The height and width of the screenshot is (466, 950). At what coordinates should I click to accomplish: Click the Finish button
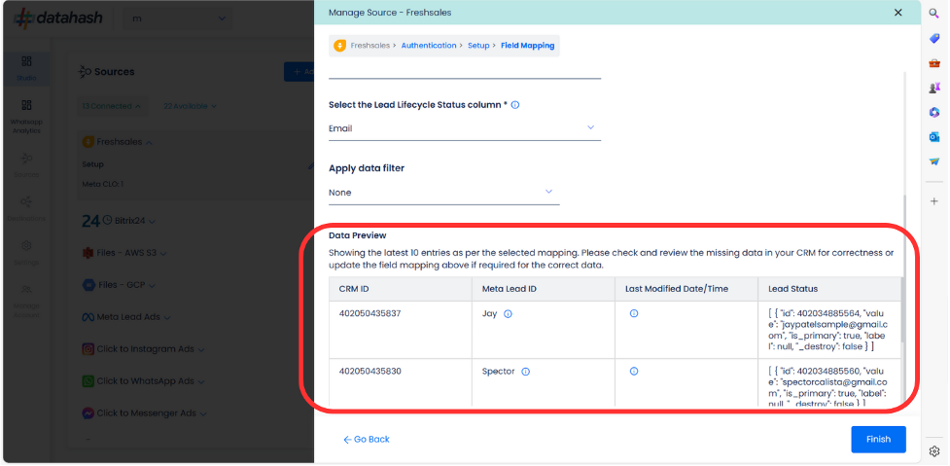[878, 440]
